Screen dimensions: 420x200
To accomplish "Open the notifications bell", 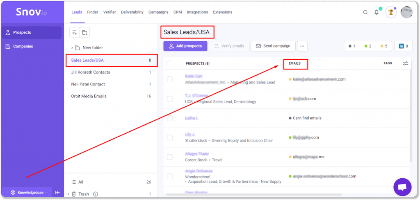I will coord(377,12).
